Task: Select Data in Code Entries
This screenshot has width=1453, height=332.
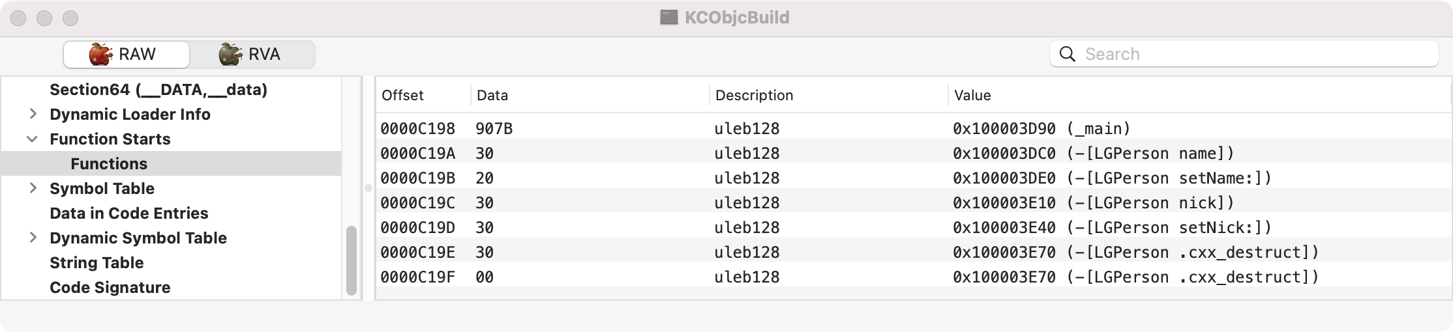Action: (128, 213)
